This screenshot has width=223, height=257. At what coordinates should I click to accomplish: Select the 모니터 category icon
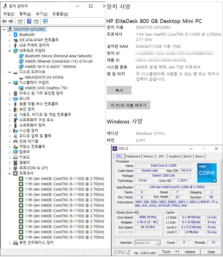pos(15,99)
